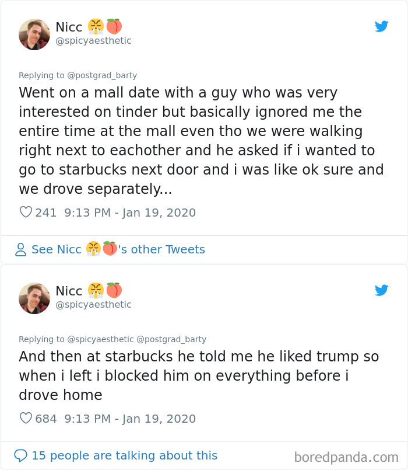
Task: Click the Twitter bird logo on second tweet
Action: point(382,290)
